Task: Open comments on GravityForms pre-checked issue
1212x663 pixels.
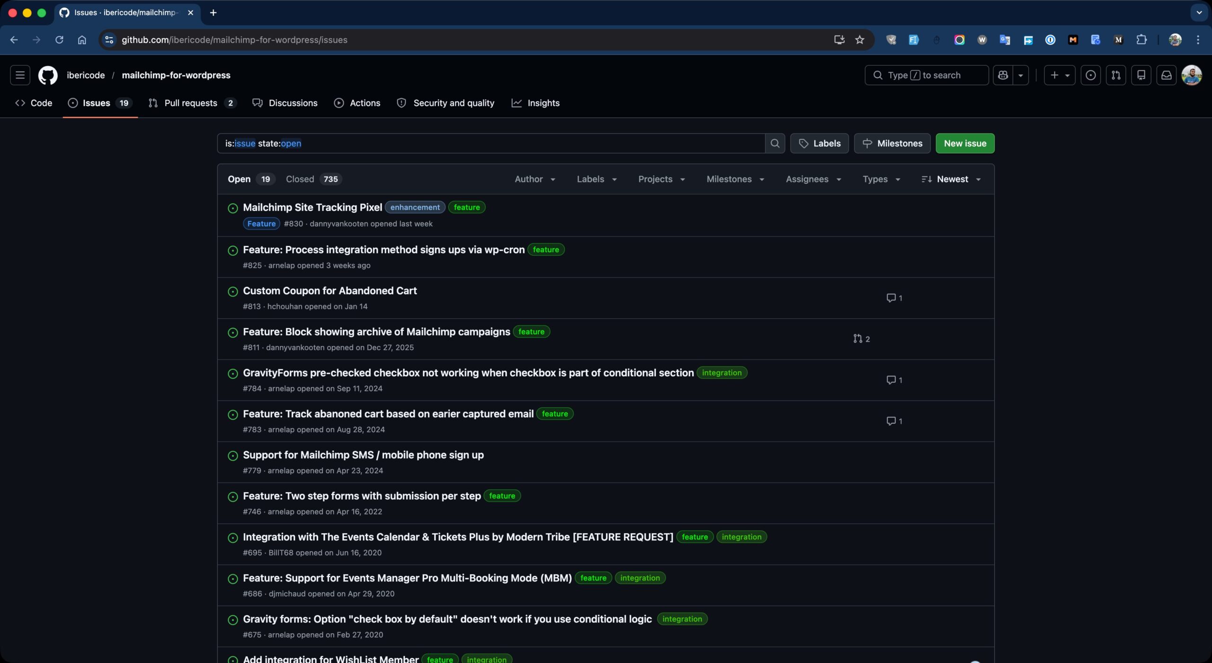Action: coord(894,380)
